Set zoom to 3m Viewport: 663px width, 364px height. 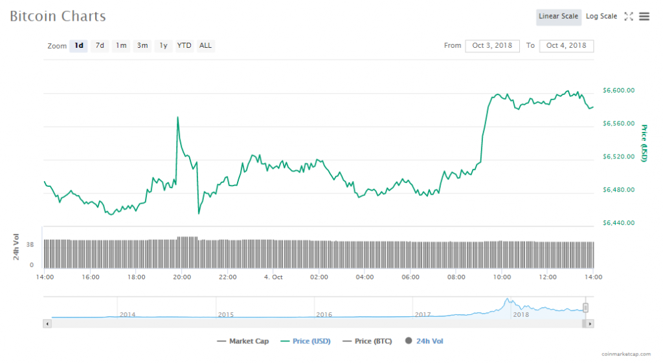(x=142, y=46)
